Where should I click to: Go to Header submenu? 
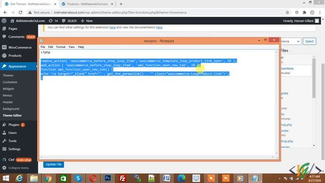[x=8, y=102]
